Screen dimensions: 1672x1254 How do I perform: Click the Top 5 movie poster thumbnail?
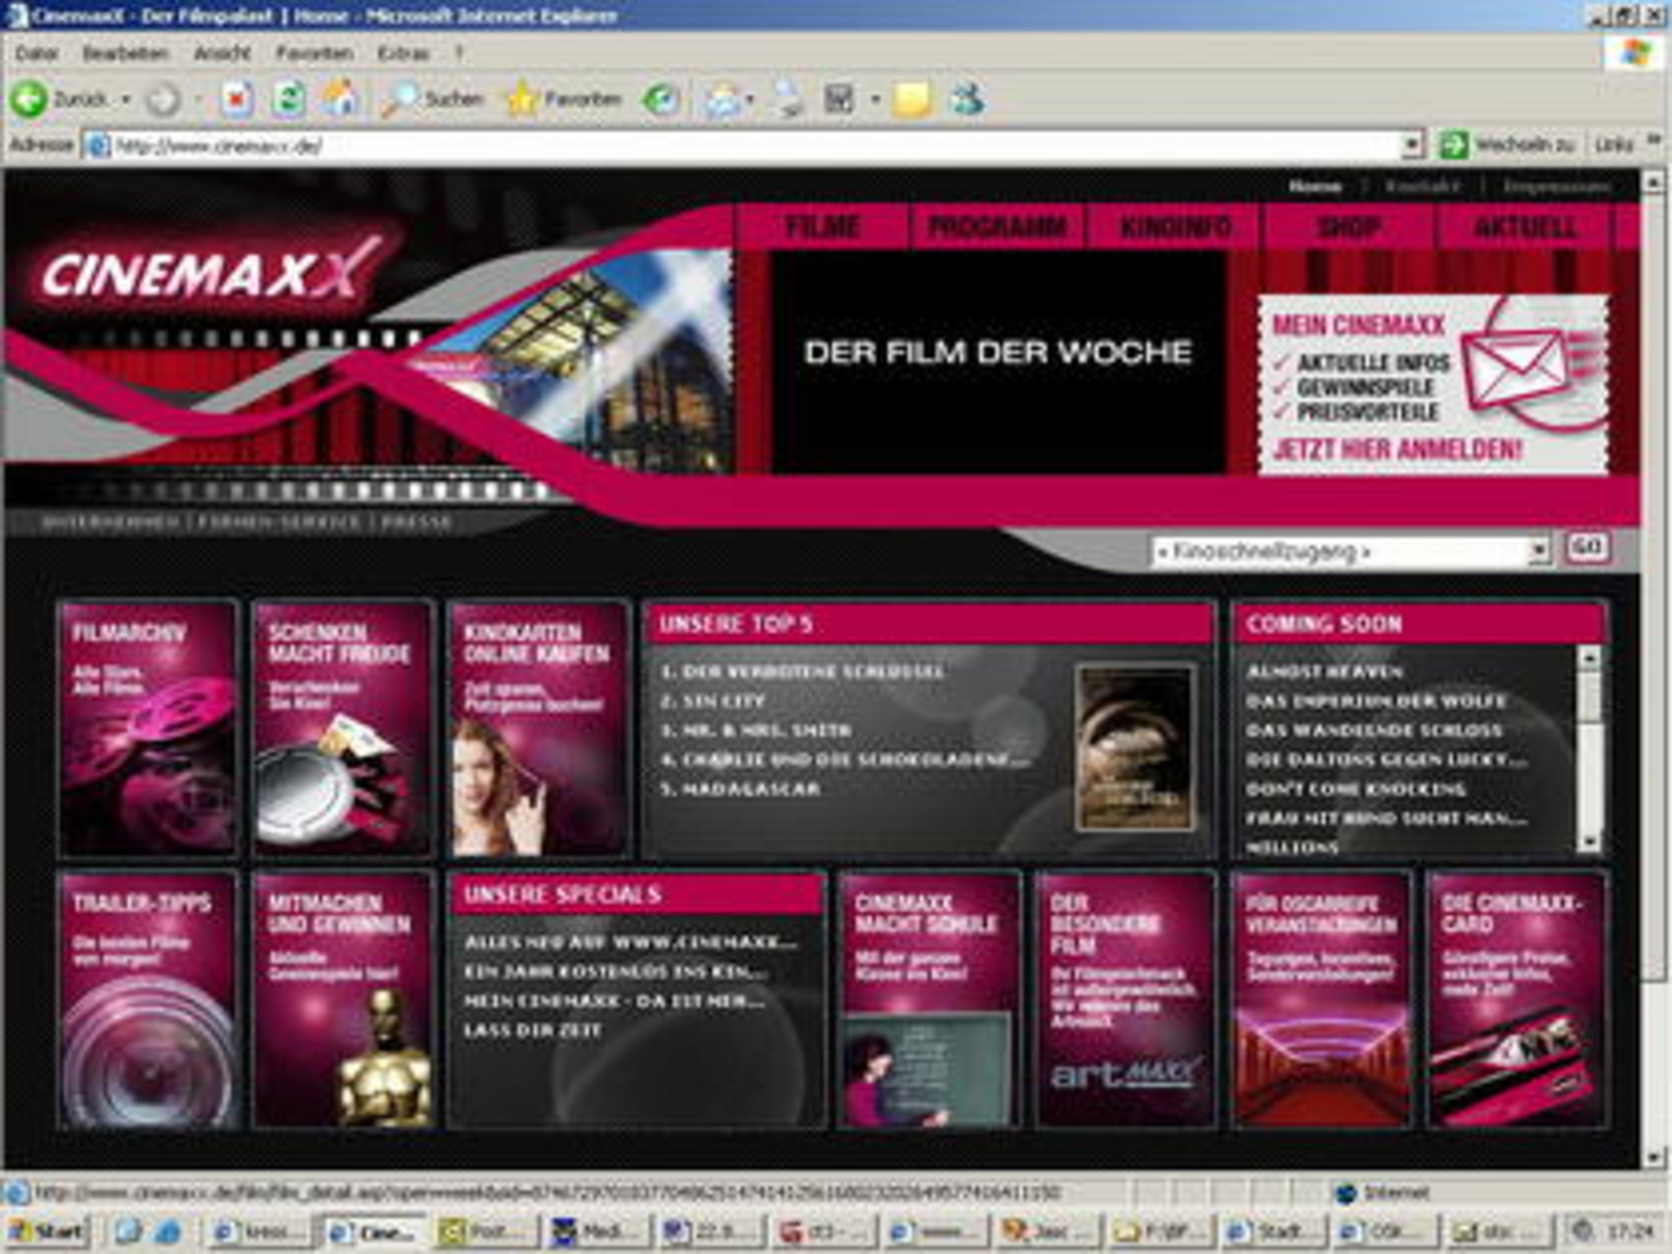pyautogui.click(x=1136, y=748)
